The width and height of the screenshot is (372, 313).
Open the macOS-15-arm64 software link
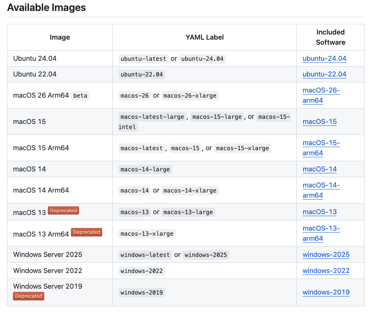coord(321,148)
